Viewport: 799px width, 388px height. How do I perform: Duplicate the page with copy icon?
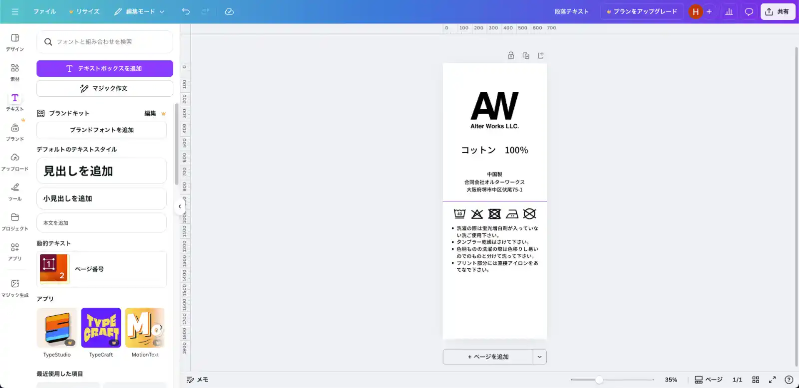pyautogui.click(x=526, y=55)
